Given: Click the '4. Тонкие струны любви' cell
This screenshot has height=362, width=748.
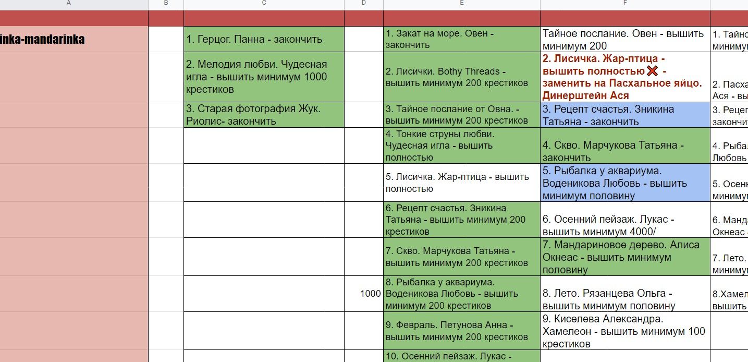Looking at the screenshot, I should 461,146.
